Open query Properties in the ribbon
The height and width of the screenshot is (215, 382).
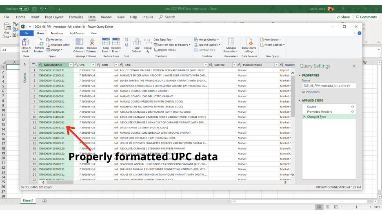pos(55,40)
